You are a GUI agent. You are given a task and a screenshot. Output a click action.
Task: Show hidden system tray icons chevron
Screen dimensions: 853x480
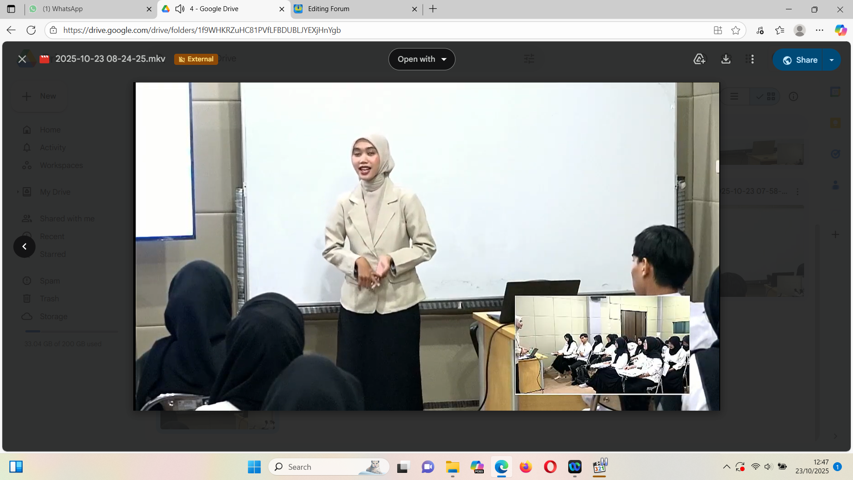(x=726, y=467)
